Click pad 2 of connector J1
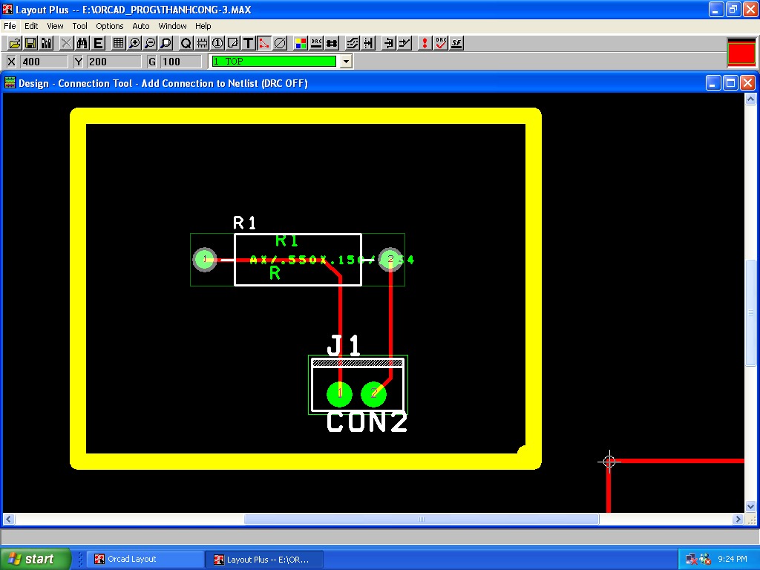 (x=374, y=393)
